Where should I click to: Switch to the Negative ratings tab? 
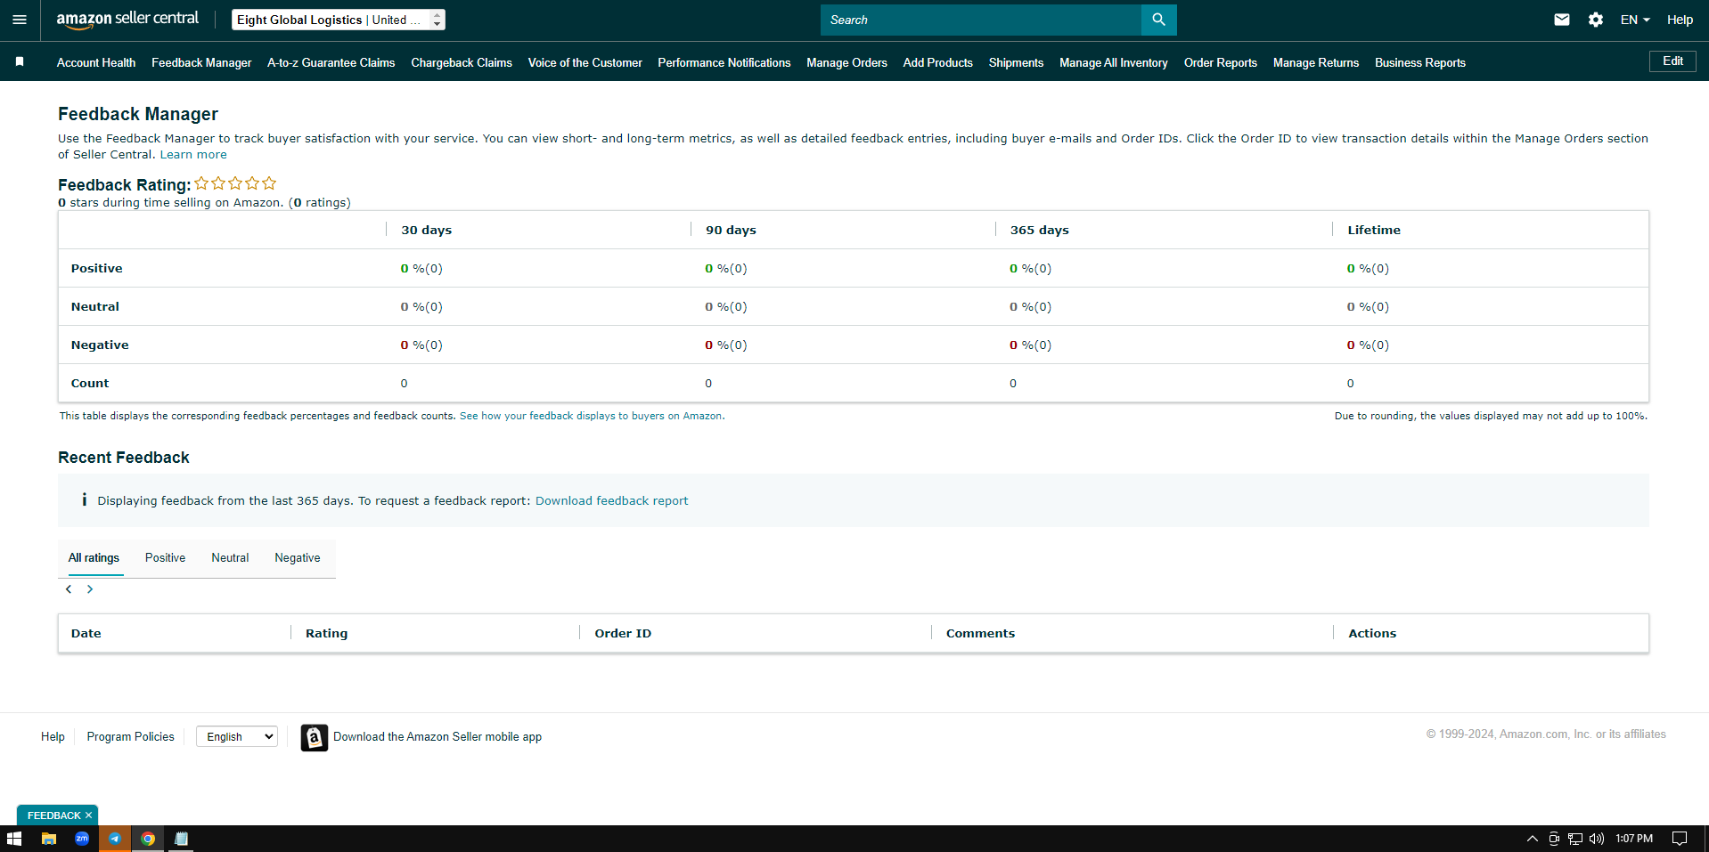point(297,557)
